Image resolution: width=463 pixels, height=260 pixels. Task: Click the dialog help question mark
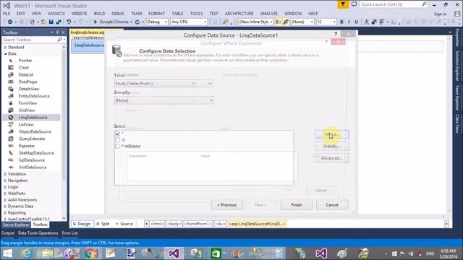[x=336, y=34]
